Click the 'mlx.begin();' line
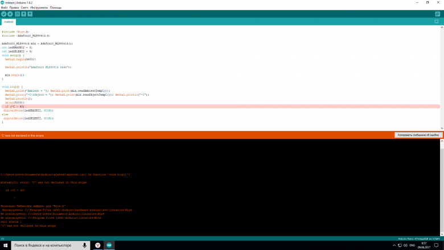The image size is (444, 250). pyautogui.click(x=14, y=75)
